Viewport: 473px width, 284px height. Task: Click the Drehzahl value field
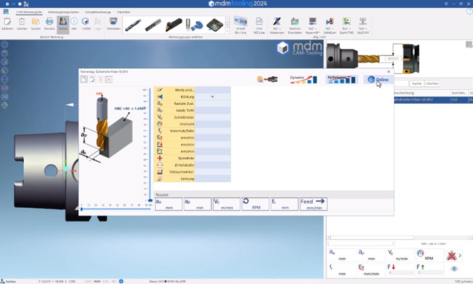(213, 124)
